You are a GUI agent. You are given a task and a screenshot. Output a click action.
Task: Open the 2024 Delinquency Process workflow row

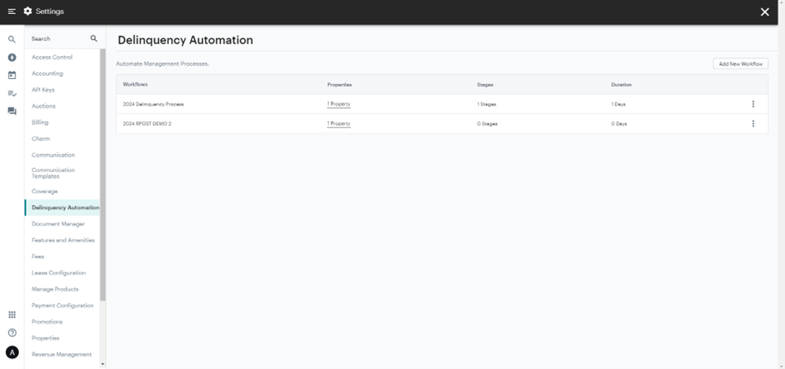(153, 105)
